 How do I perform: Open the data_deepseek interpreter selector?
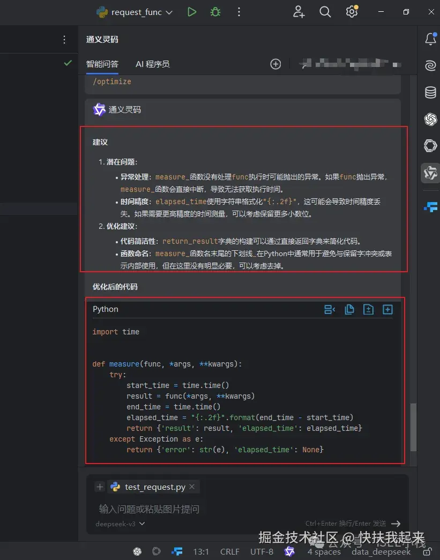tap(381, 552)
